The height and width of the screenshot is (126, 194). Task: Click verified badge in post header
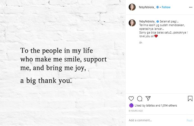158,7
